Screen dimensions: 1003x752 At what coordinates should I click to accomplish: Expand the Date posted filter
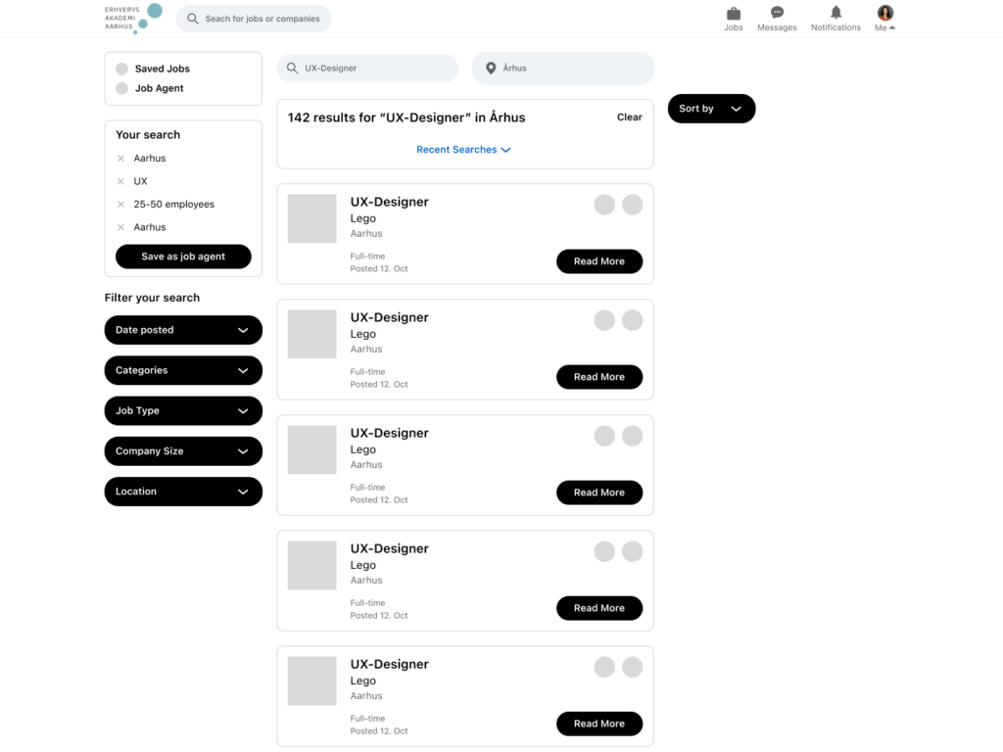pyautogui.click(x=183, y=330)
